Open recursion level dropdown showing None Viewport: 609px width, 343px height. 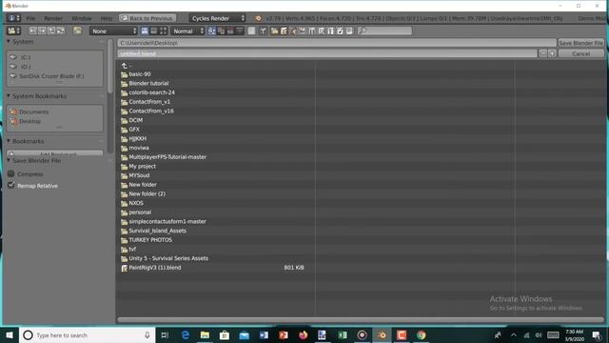(x=113, y=30)
